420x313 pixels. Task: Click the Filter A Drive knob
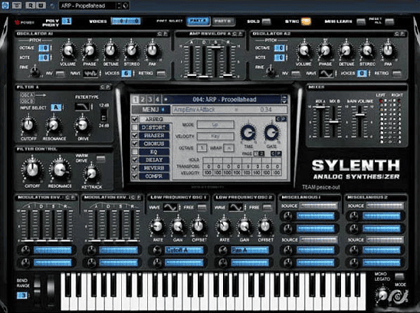click(x=82, y=125)
